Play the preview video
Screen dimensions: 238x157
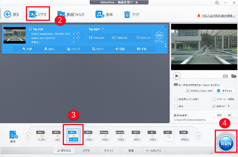[176, 76]
